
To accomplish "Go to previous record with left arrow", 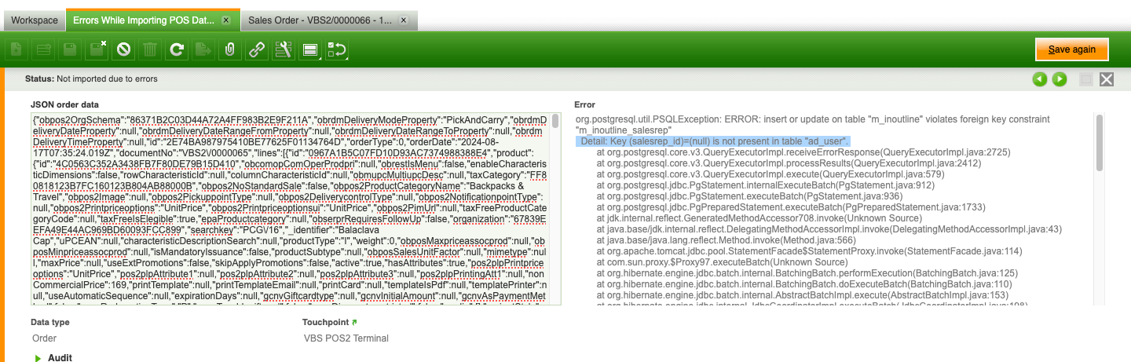I will (1039, 79).
